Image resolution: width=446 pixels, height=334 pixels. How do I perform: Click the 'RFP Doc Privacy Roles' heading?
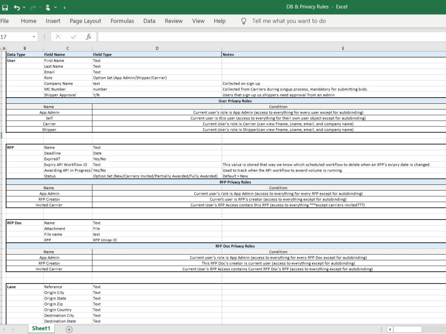[235, 246]
